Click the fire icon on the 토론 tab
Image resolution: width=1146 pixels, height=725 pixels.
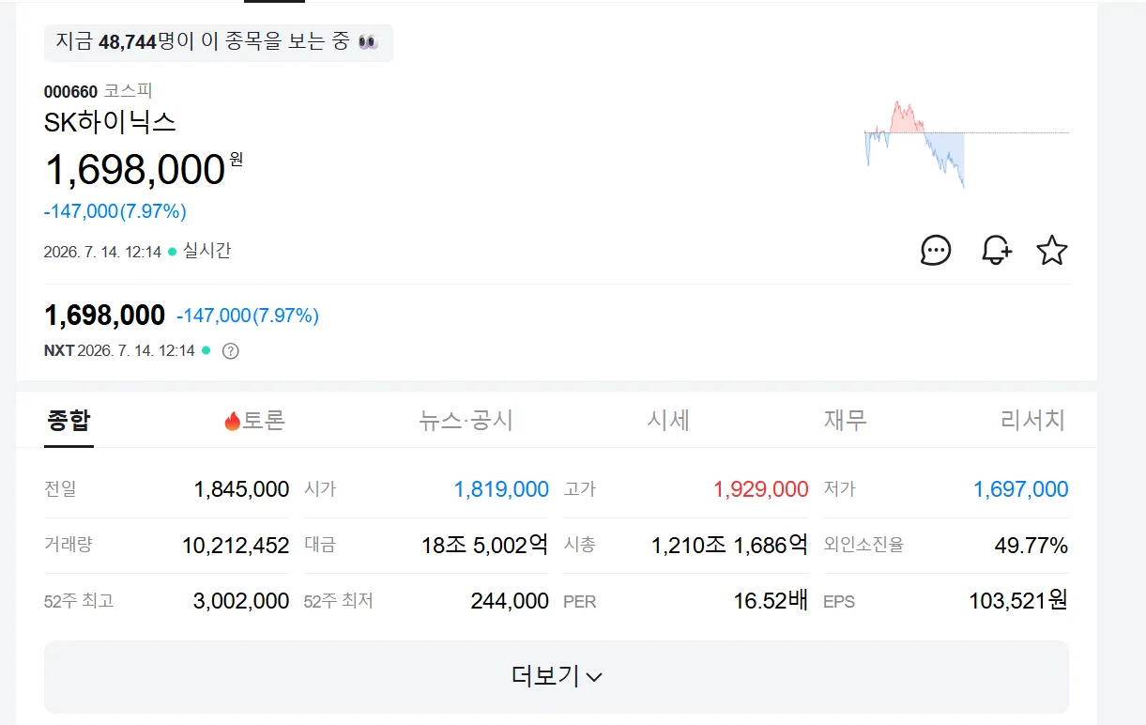233,421
